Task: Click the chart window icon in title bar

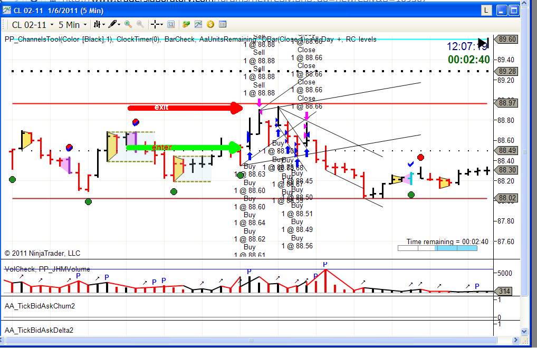Action: coord(6,11)
